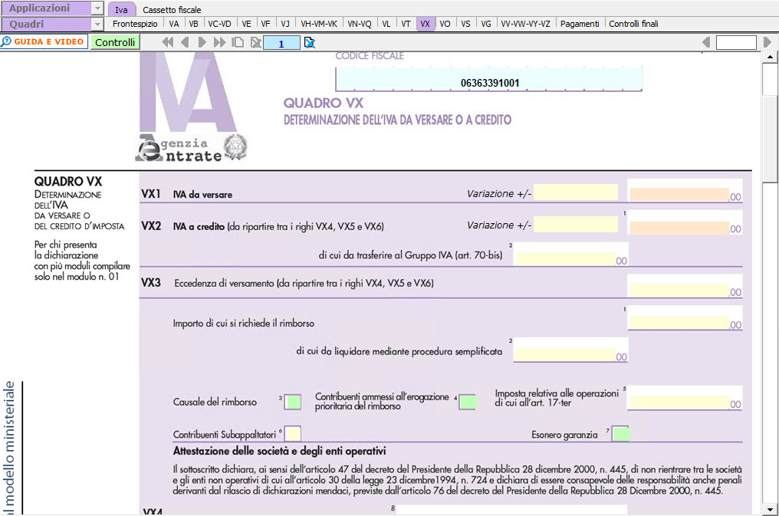Go to the next module with the right arrow
The width and height of the screenshot is (779, 516).
click(x=202, y=43)
